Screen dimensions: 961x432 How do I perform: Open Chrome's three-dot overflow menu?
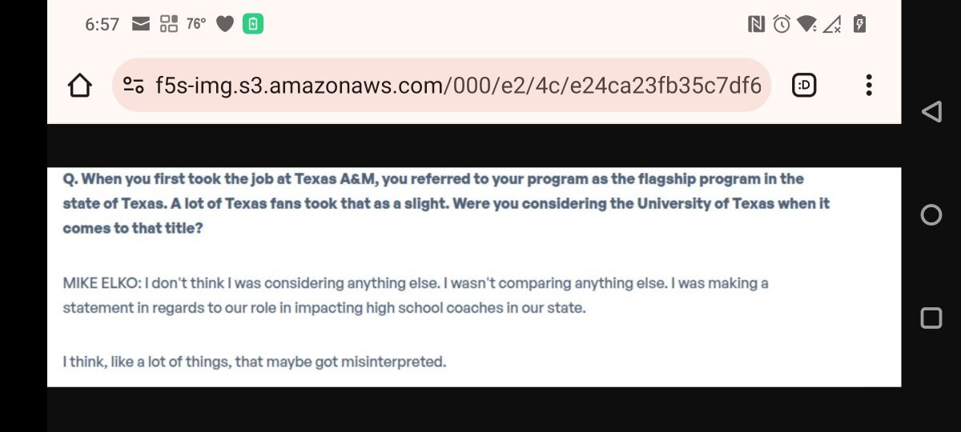pos(869,85)
